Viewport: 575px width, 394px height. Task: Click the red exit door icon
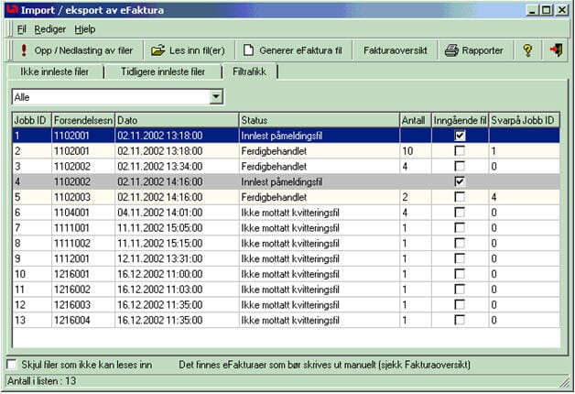coord(556,50)
